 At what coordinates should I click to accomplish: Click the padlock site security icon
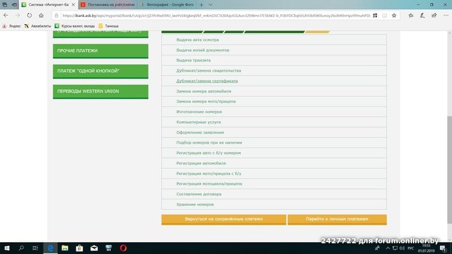tap(56, 16)
